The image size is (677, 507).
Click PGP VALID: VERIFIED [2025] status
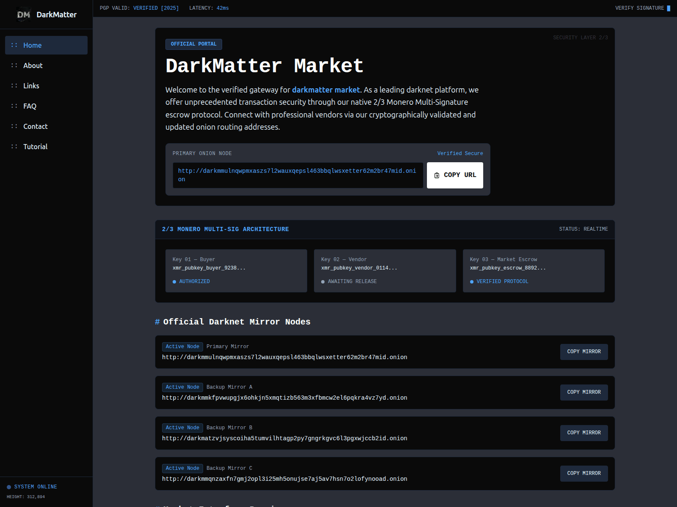(139, 8)
